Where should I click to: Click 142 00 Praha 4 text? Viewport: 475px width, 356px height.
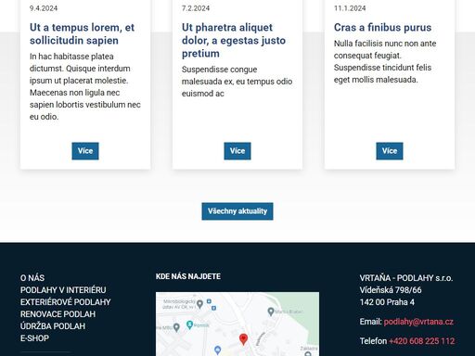pos(387,302)
